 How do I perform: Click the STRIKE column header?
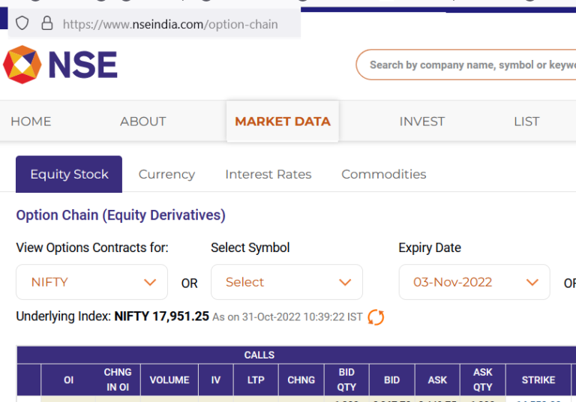pos(538,379)
